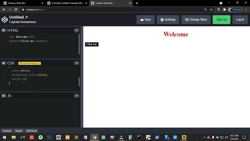
Task: Click the Paused profile button
Action: pos(235,9)
